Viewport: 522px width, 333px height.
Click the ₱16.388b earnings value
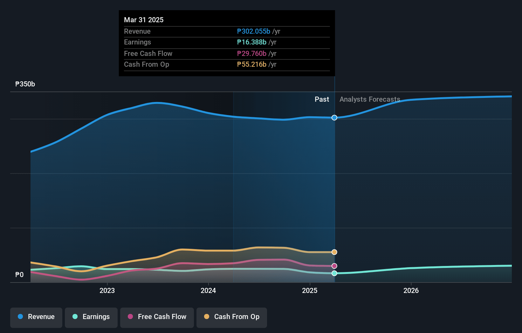(252, 42)
